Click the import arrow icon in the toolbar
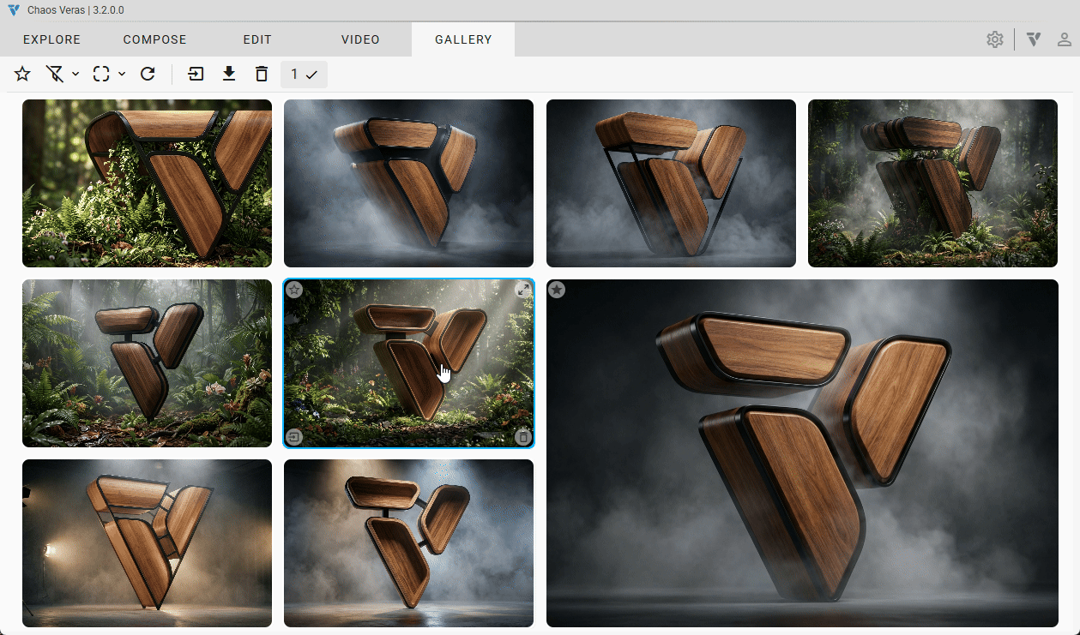Image resolution: width=1080 pixels, height=635 pixels. coord(196,75)
